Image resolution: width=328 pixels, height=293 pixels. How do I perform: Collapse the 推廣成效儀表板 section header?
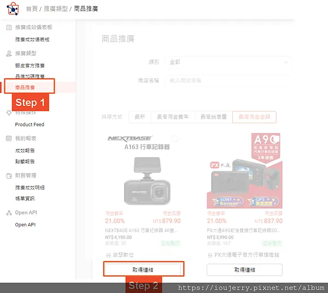(33, 27)
